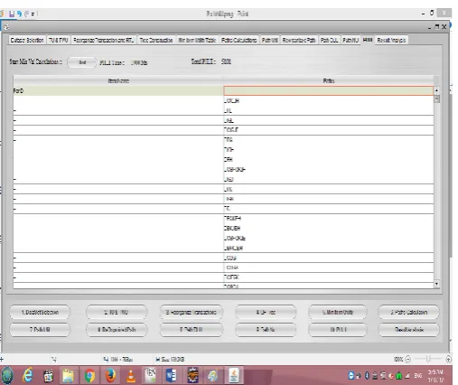The height and width of the screenshot is (385, 458).
Task: Click the table scrollbar down arrow
Action: coord(436,284)
